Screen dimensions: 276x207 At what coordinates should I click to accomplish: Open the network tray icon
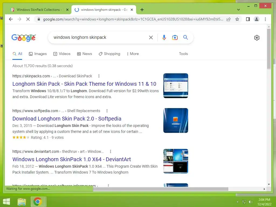[244, 202]
